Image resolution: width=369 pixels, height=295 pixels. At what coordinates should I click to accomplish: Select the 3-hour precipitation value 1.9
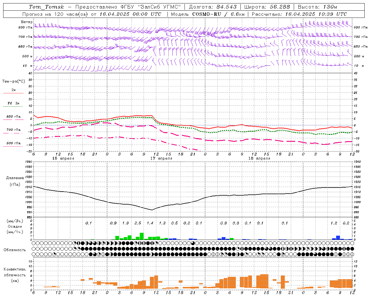pos(125,223)
